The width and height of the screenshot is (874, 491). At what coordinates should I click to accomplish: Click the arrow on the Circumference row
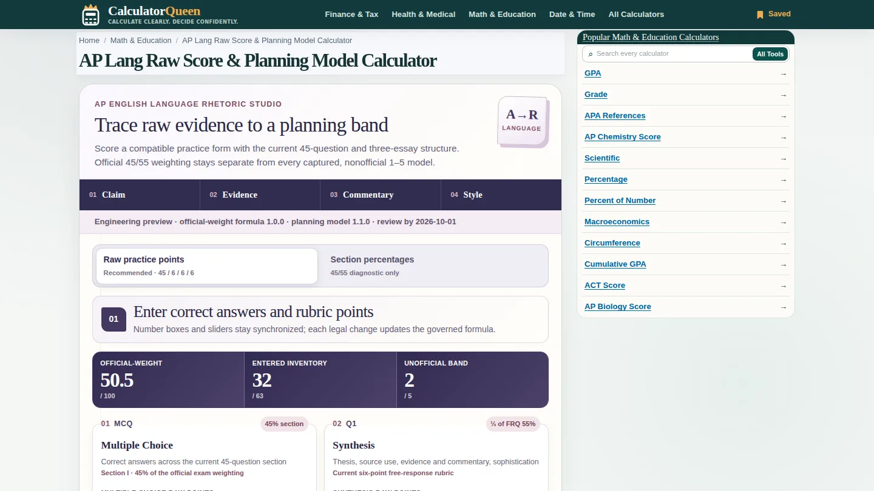pyautogui.click(x=784, y=244)
